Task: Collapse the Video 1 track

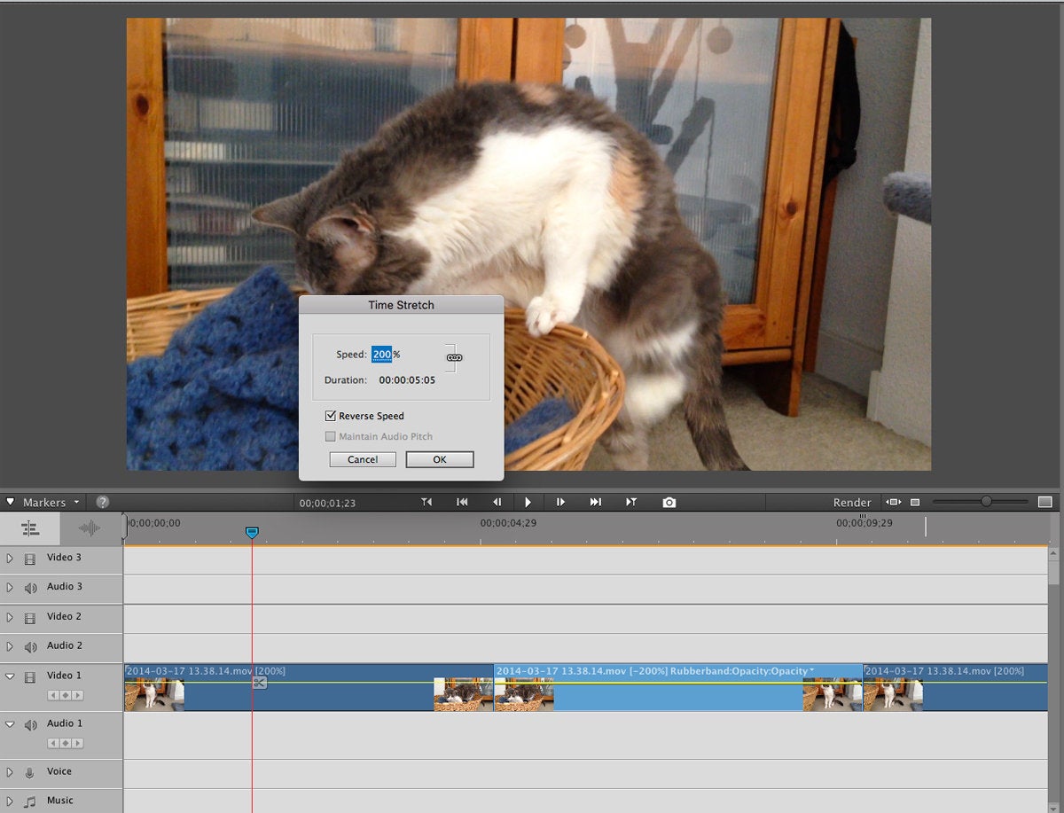Action: [x=10, y=676]
